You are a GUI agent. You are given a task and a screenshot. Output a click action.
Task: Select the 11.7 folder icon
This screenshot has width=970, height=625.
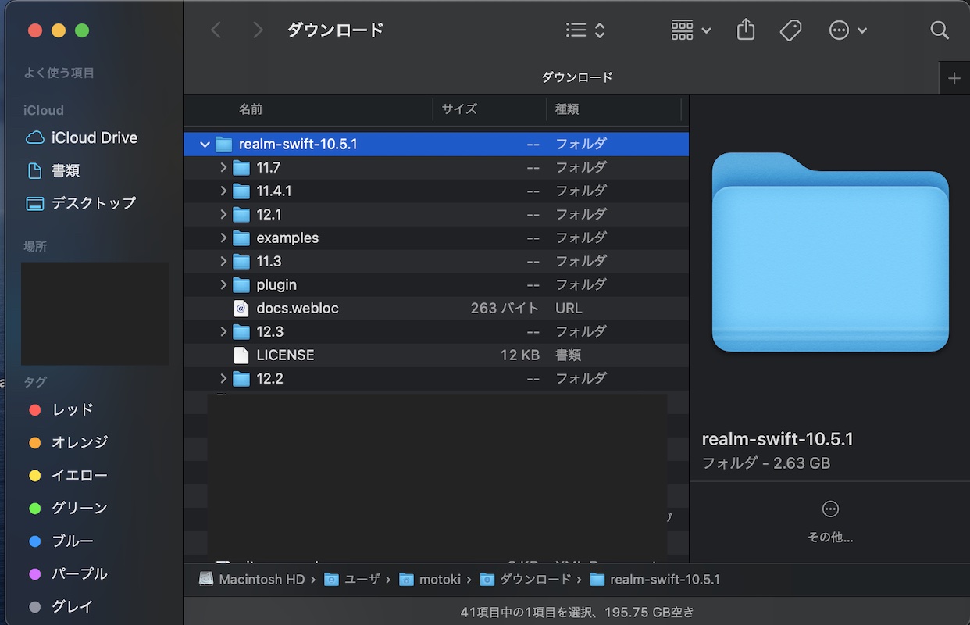click(x=241, y=167)
